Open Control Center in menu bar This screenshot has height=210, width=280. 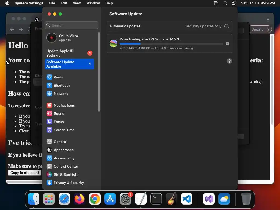(x=234, y=3)
